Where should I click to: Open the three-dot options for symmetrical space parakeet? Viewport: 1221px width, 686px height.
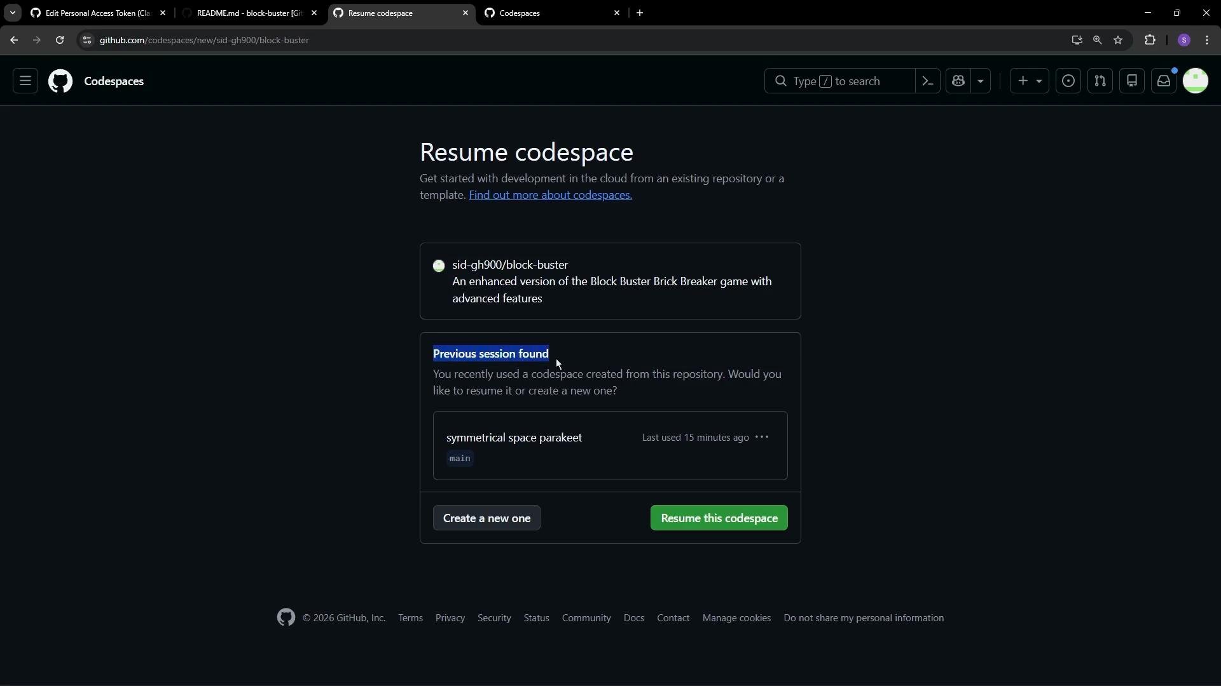[x=762, y=437]
